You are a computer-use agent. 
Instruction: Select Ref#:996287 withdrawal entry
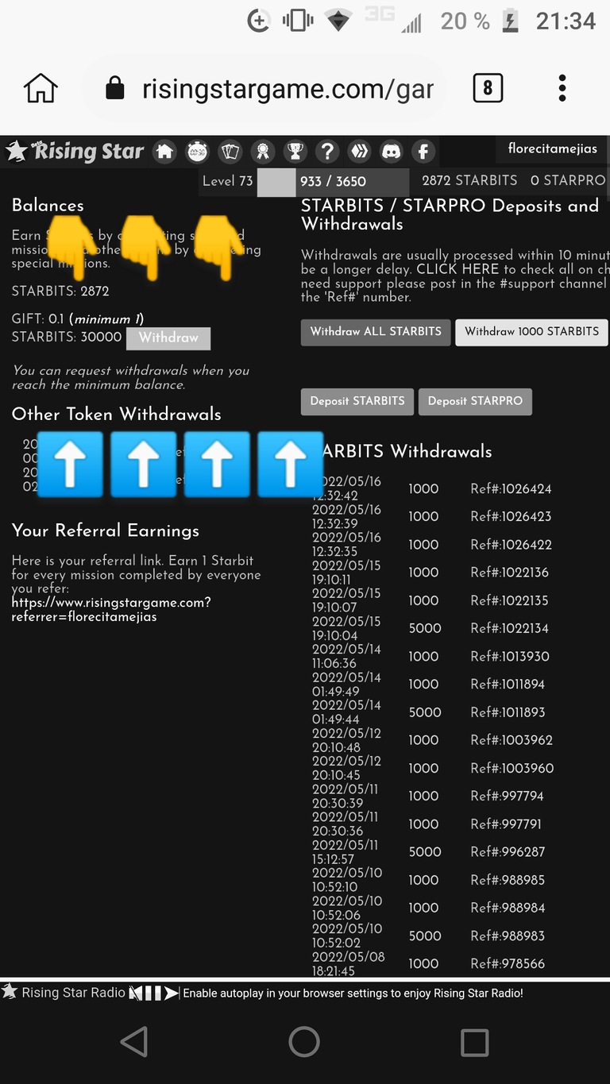click(508, 852)
